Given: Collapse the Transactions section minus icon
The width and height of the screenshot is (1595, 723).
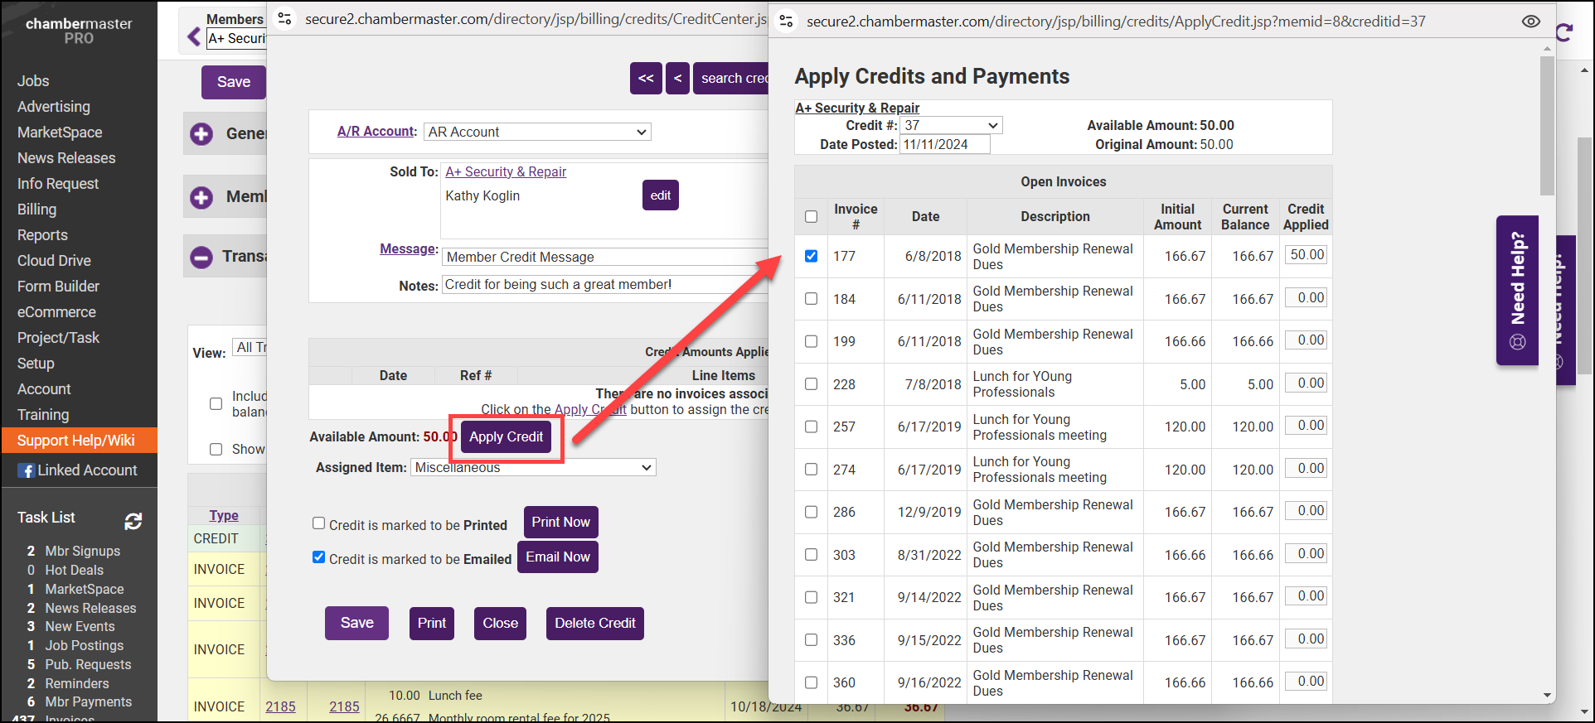Looking at the screenshot, I should point(201,258).
